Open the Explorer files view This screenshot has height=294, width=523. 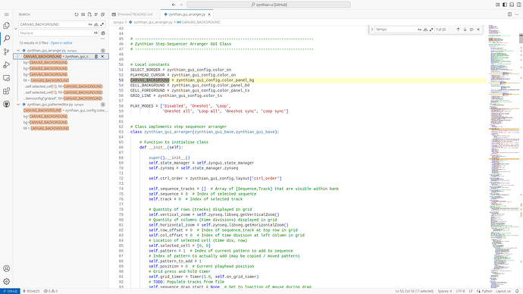click(x=6, y=26)
